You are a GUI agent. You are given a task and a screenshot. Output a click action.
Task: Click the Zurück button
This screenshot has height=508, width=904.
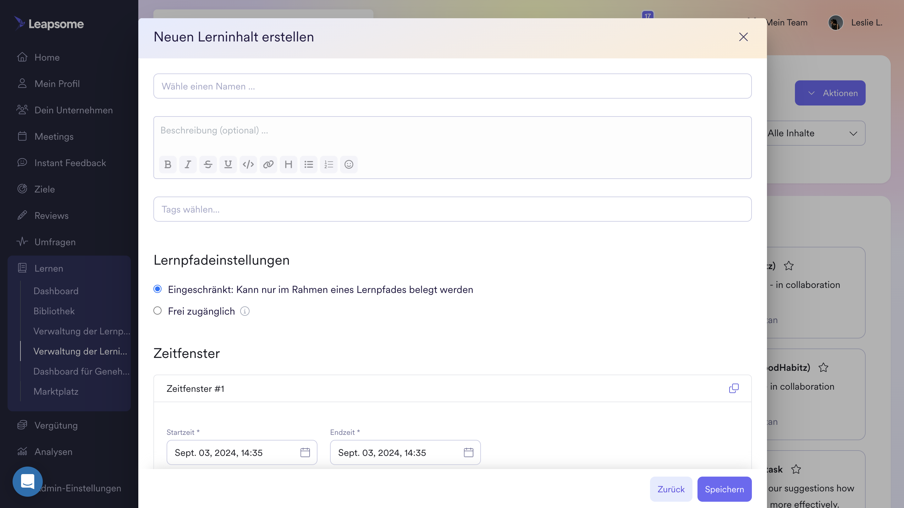(x=671, y=489)
